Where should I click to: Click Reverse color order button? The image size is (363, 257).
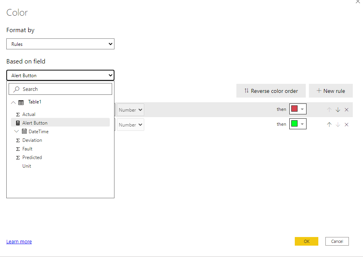click(271, 90)
